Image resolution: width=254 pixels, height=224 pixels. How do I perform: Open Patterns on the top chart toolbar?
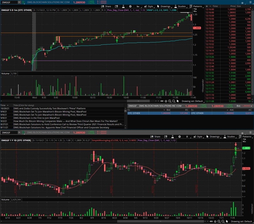click(x=196, y=6)
